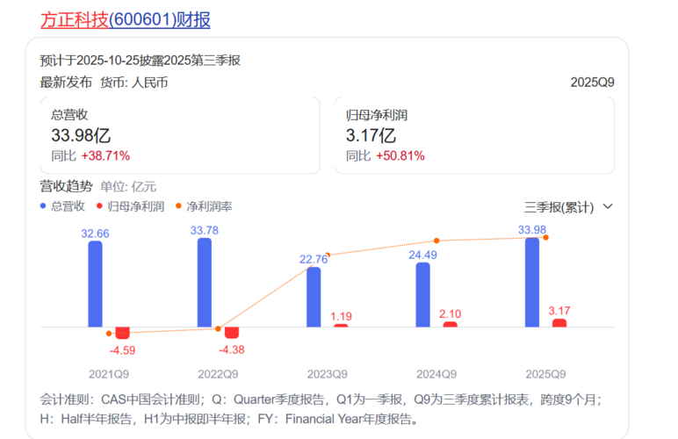Open the 方正科技(600601)财报 link

[126, 20]
